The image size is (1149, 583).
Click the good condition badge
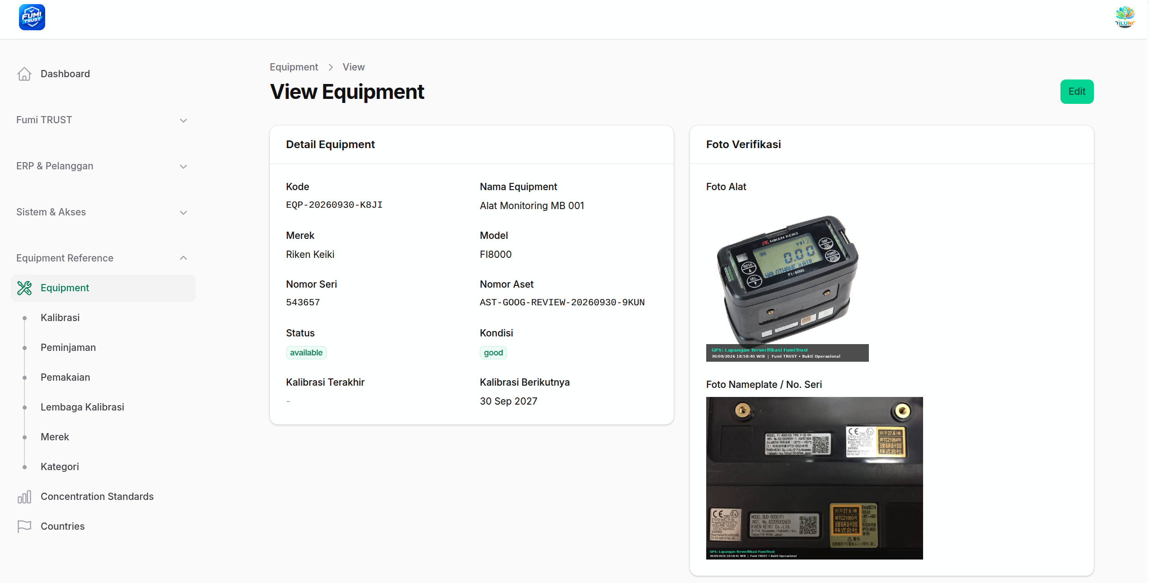tap(493, 353)
